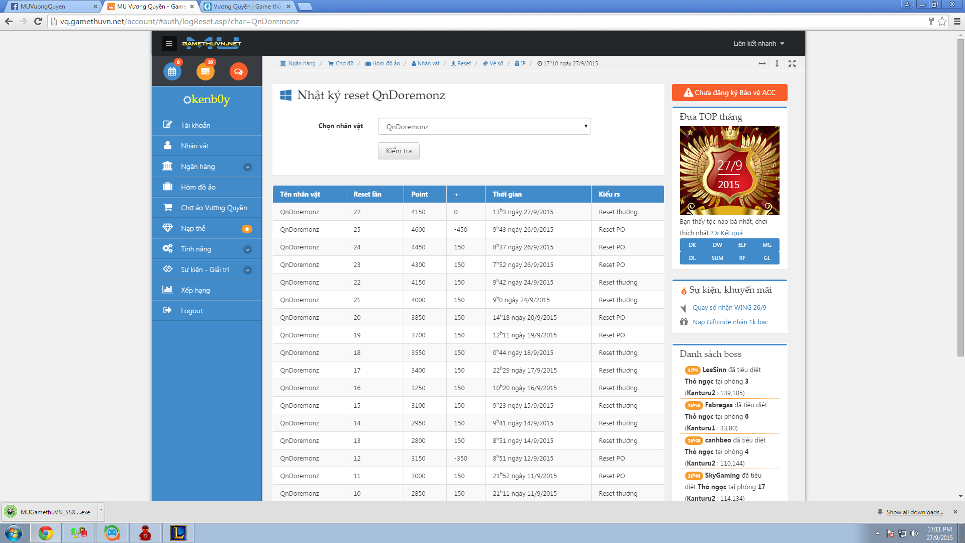Open the Chọn nhân vật character dropdown

pos(484,126)
